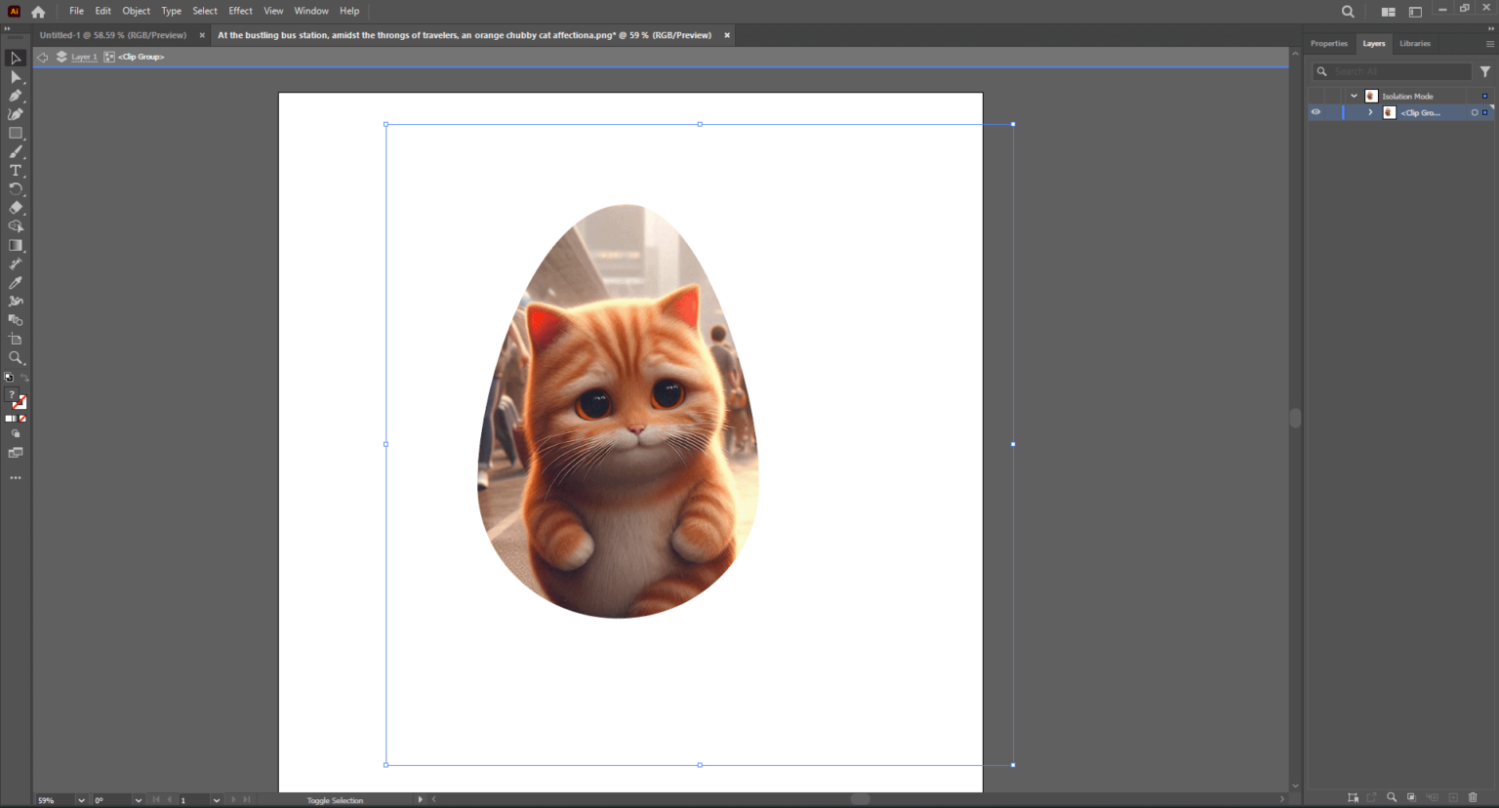The width and height of the screenshot is (1499, 808).
Task: Click Layer 1 in the breadcrumb bar
Action: [x=83, y=56]
